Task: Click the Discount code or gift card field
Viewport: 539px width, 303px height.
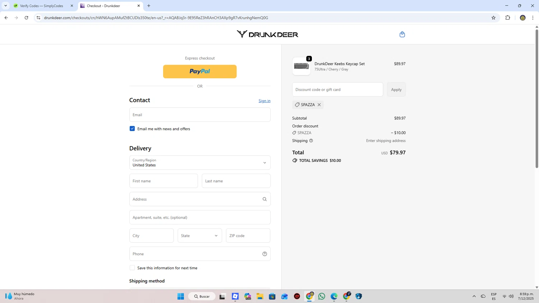Action: [x=337, y=89]
